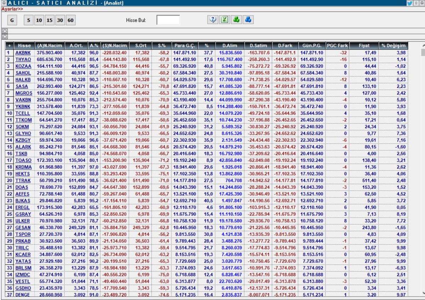The width and height of the screenshot is (425, 300).
Task: Open the HEKTS stock link
Action: (x=23, y=174)
